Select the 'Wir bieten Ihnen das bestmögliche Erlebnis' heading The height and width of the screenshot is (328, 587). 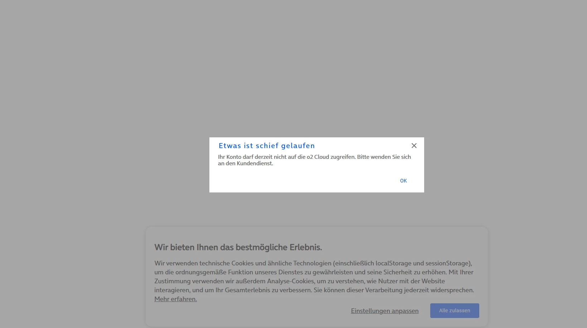pos(238,247)
